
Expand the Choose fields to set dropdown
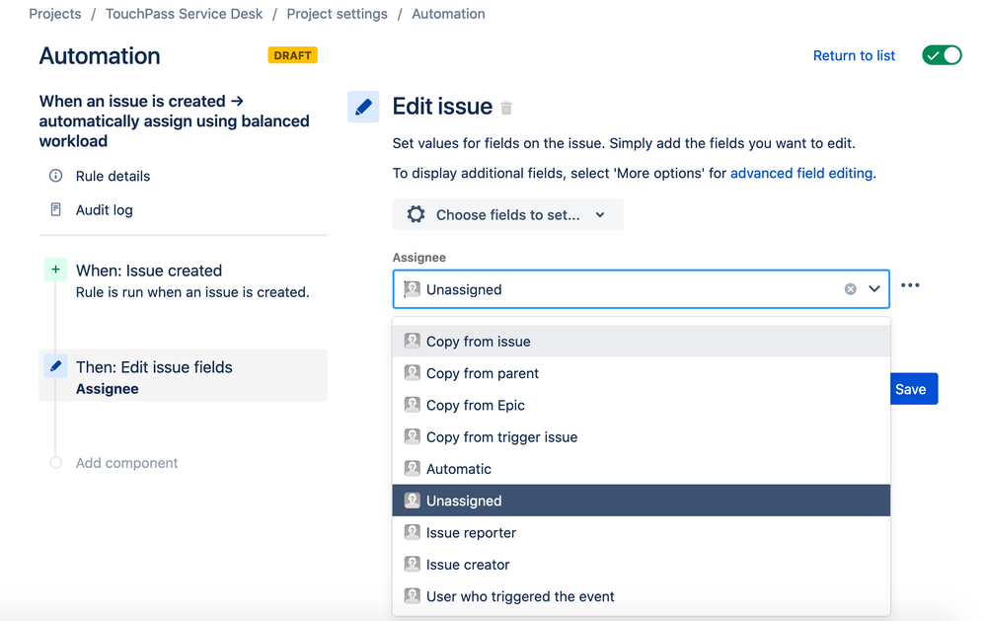click(508, 214)
